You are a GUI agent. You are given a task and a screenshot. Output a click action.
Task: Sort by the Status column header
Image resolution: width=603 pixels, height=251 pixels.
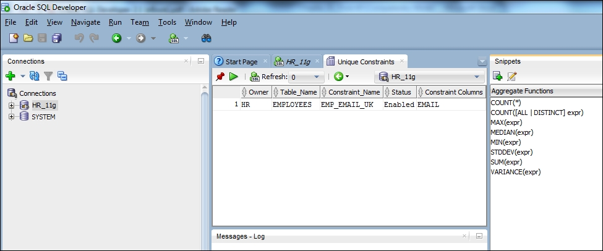tap(400, 92)
